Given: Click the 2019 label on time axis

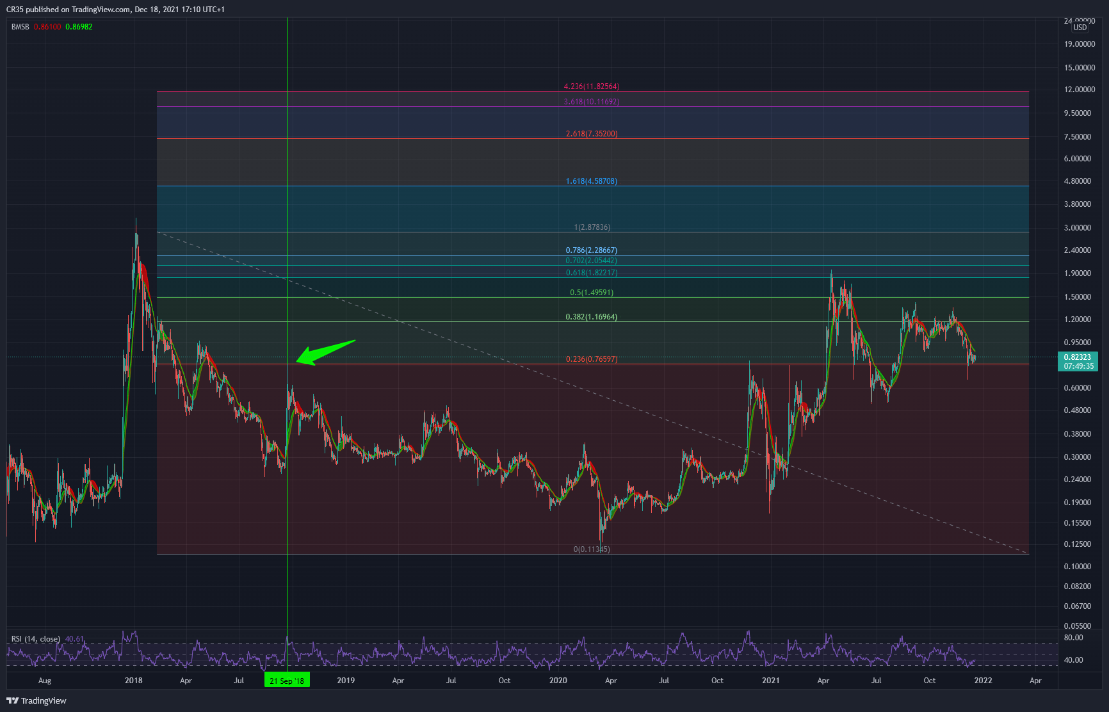Looking at the screenshot, I should [346, 681].
